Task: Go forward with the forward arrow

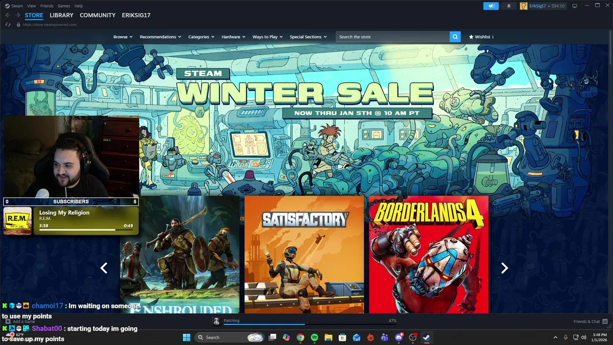Action: [x=17, y=15]
